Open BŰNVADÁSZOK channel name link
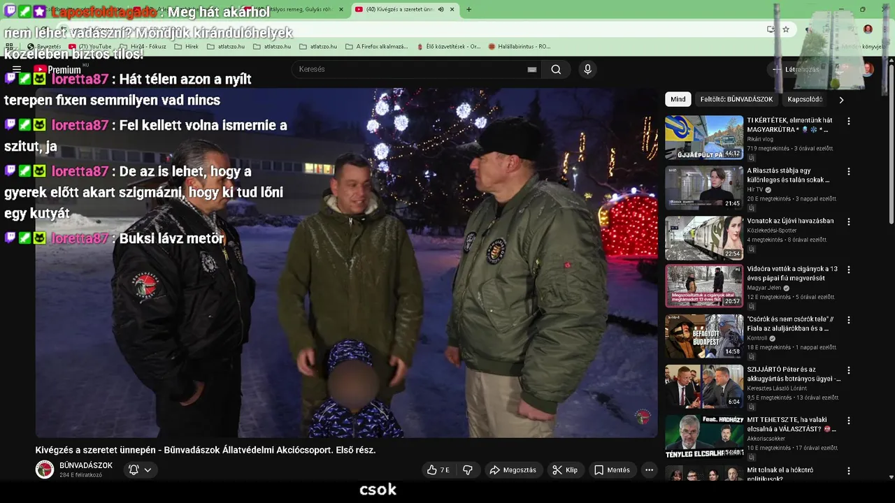Image resolution: width=895 pixels, height=503 pixels. coord(86,465)
